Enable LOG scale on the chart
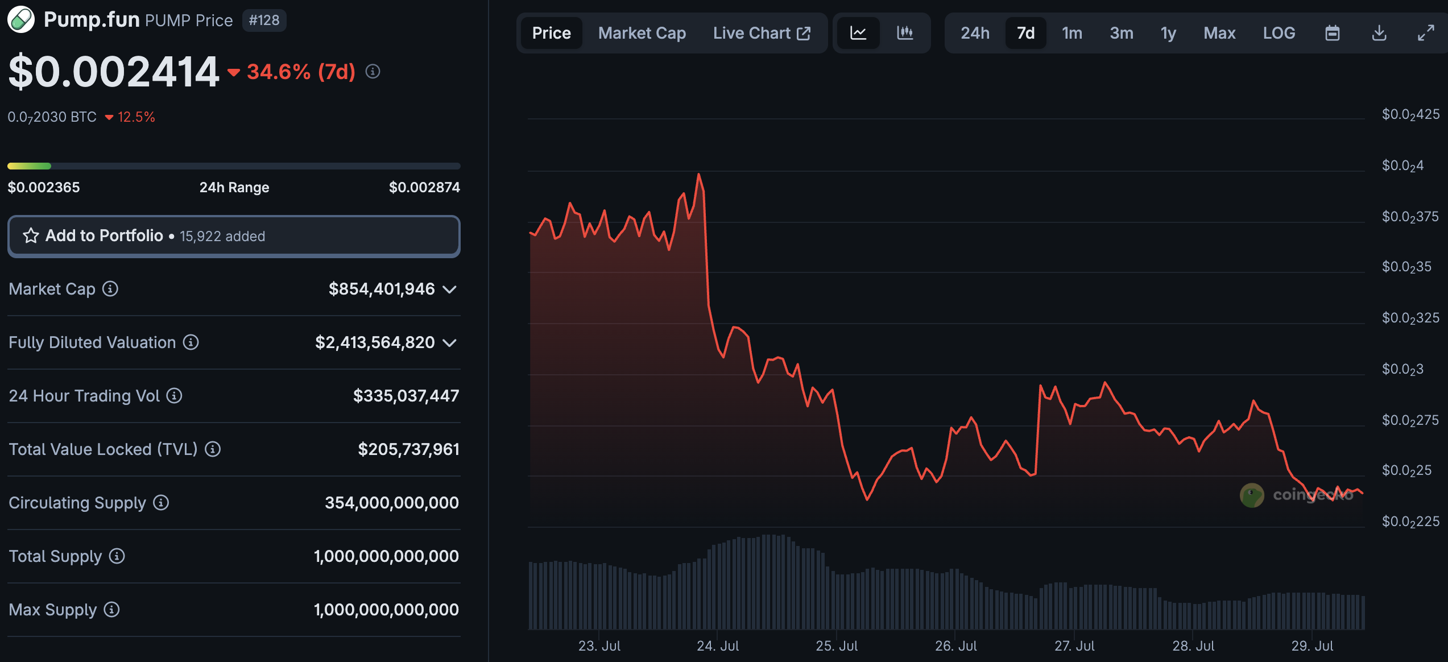Viewport: 1448px width, 662px height. click(x=1279, y=33)
